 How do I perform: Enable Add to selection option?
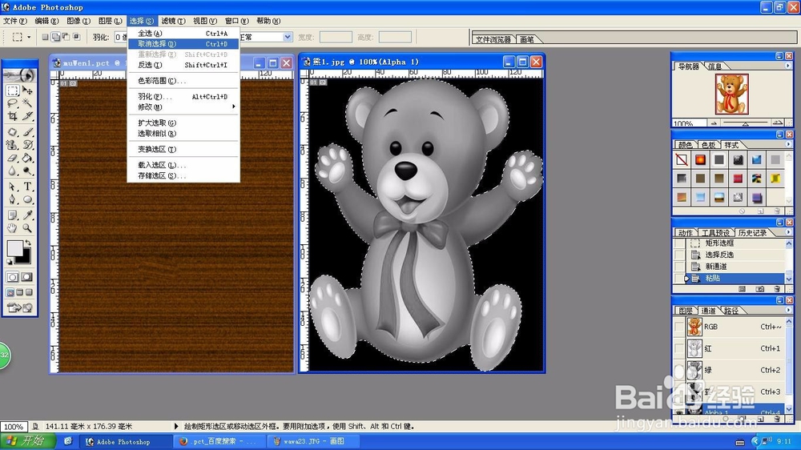(56, 37)
